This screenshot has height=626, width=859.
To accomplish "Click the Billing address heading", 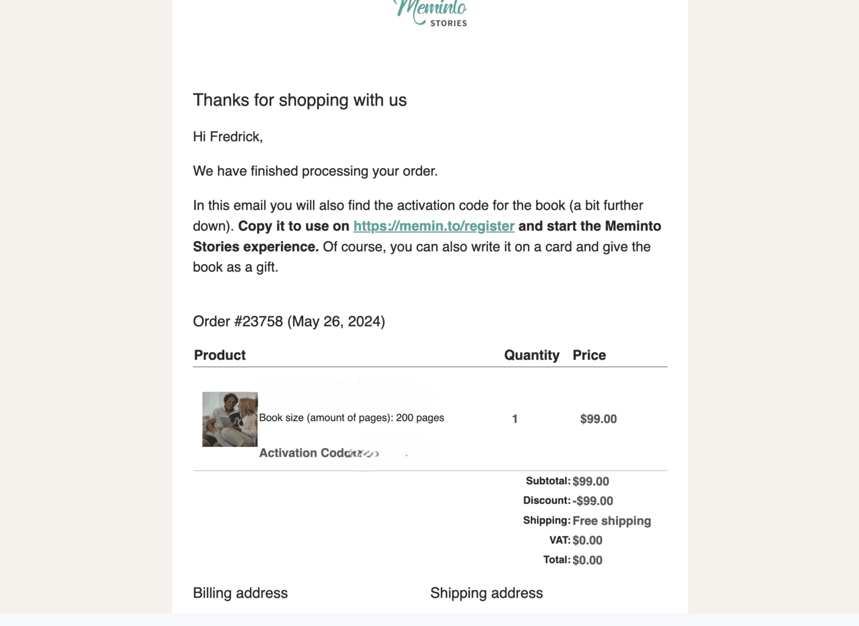I will point(240,593).
